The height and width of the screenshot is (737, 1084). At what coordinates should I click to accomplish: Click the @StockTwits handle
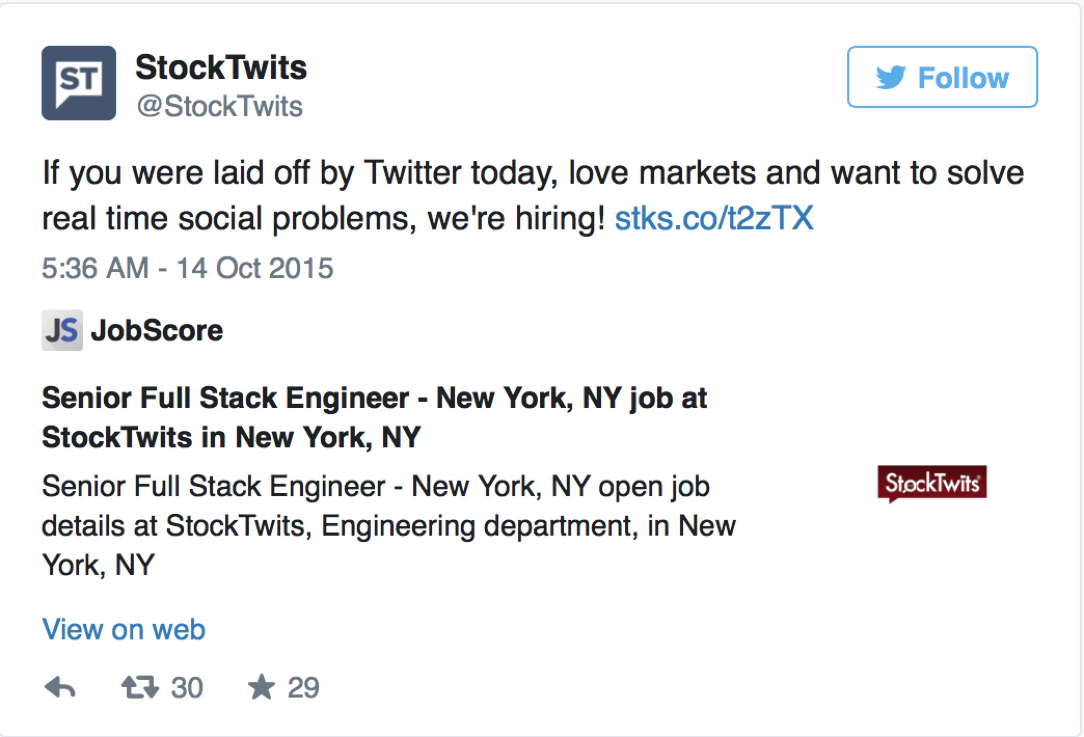[x=220, y=106]
